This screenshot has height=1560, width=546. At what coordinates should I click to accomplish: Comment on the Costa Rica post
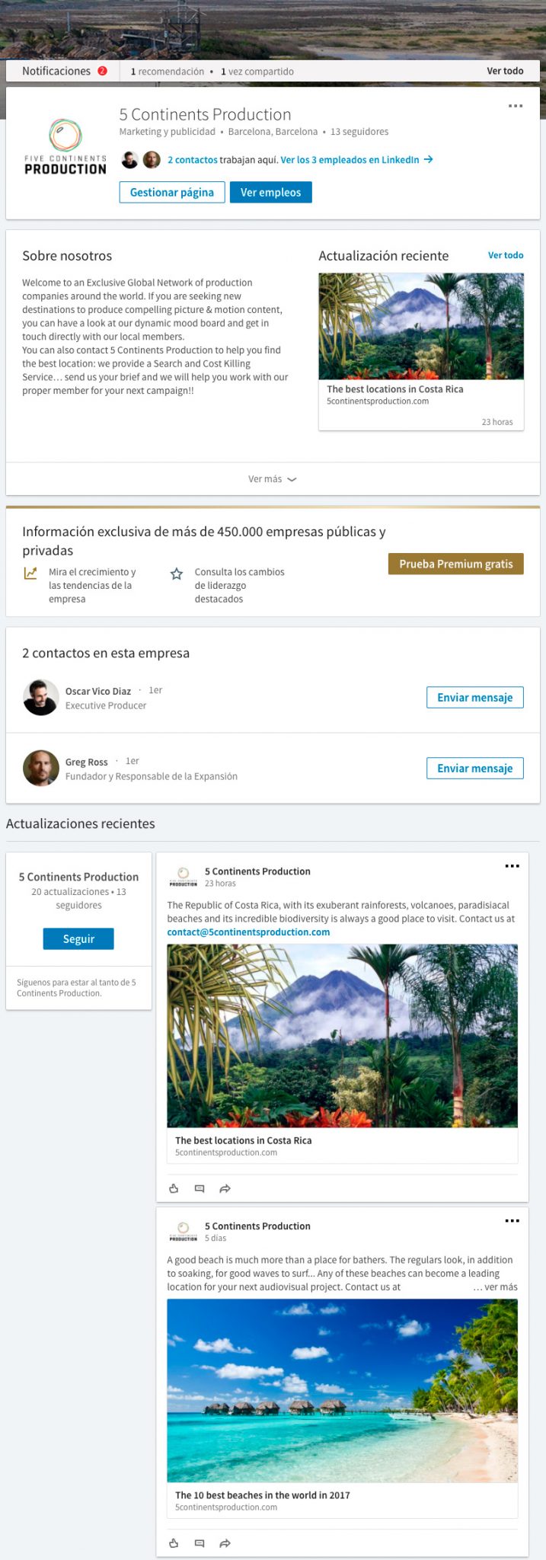tap(200, 1188)
